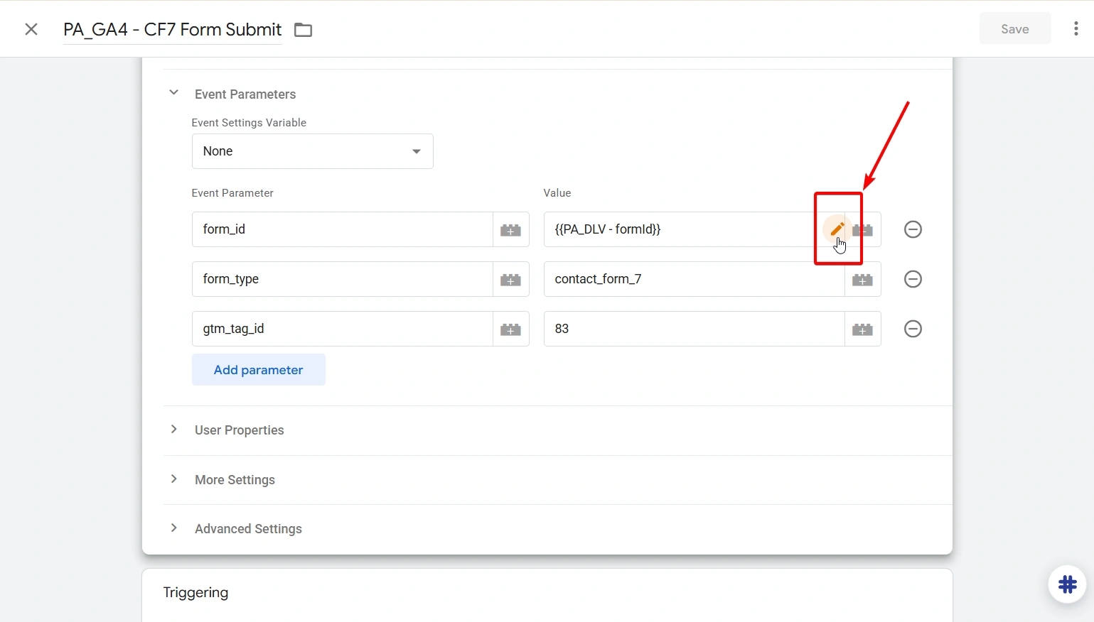Click the Event Settings Variable label

click(249, 123)
